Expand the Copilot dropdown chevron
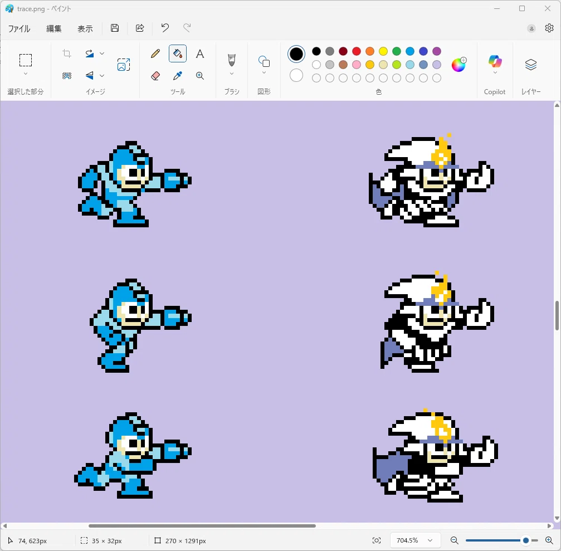The width and height of the screenshot is (561, 551). (495, 72)
